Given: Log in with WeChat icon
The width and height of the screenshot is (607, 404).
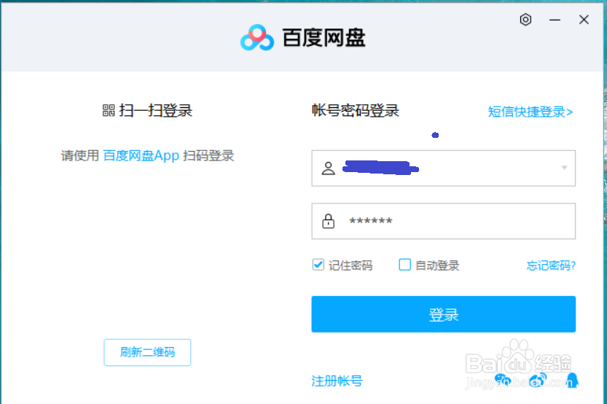Looking at the screenshot, I should pyautogui.click(x=503, y=380).
